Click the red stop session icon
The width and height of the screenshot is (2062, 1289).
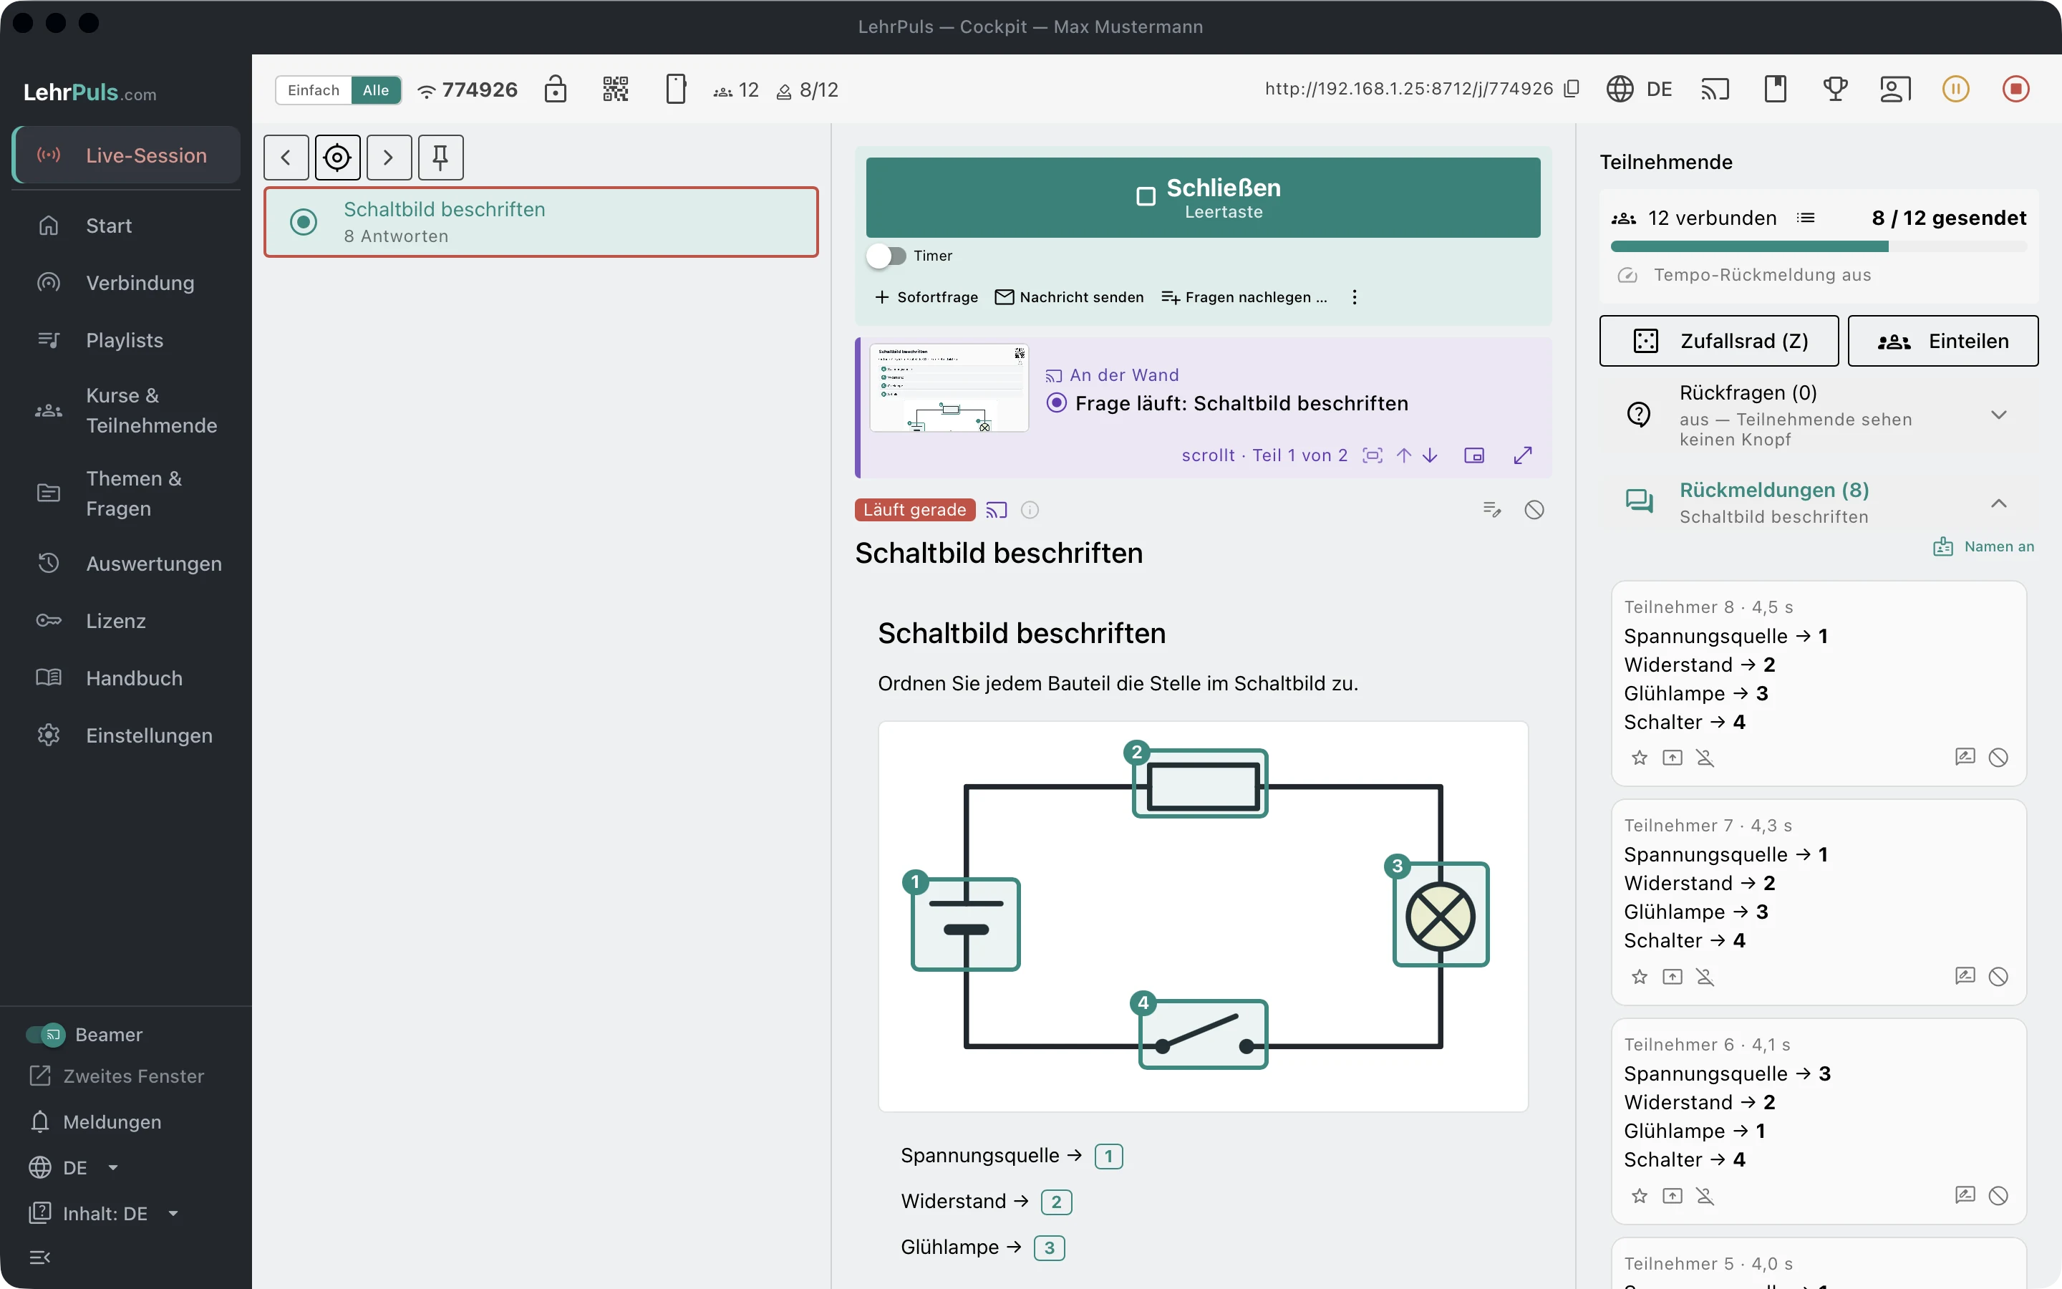coord(2016,89)
